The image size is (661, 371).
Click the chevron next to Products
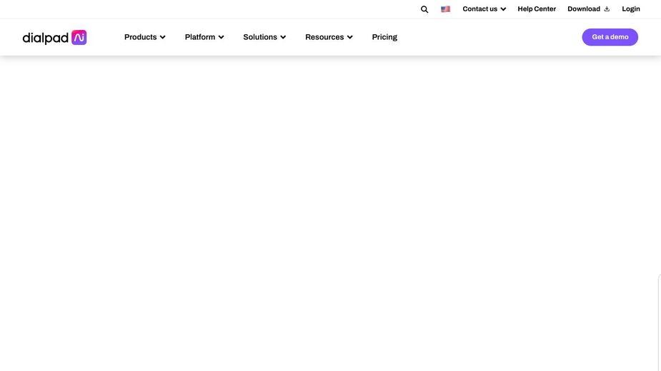click(163, 37)
